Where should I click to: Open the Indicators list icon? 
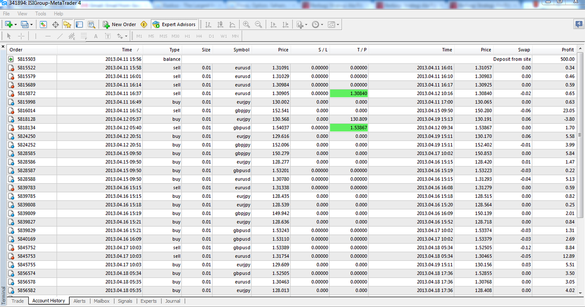(x=300, y=25)
